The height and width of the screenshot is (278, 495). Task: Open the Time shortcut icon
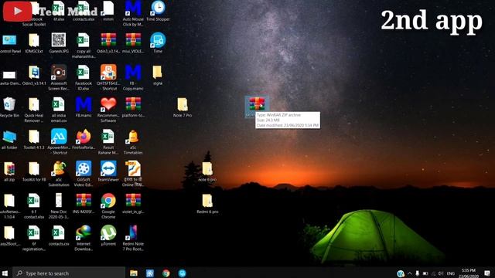point(158,42)
